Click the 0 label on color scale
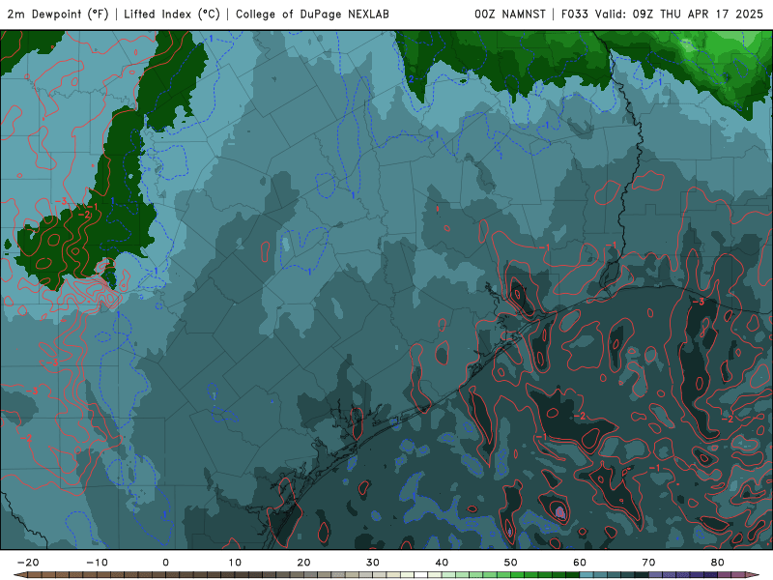Viewport: 773px width, 580px height. tap(165, 563)
